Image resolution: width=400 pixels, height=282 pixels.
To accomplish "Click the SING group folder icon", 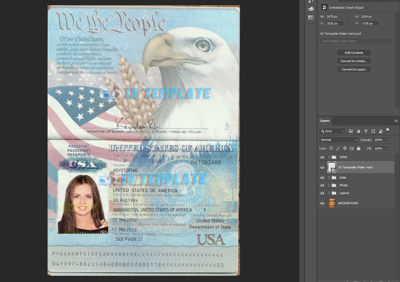I will (334, 157).
